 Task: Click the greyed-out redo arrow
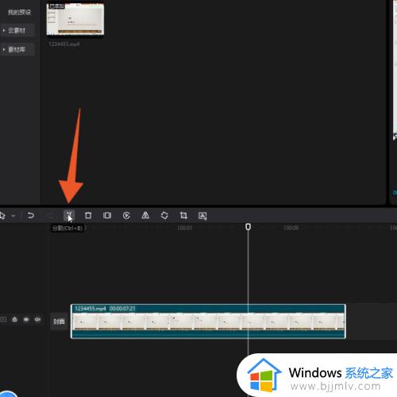pyautogui.click(x=50, y=215)
